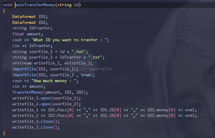Click 'userfile_1' in its string declaration
This screenshot has width=215, height=138.
41,51
